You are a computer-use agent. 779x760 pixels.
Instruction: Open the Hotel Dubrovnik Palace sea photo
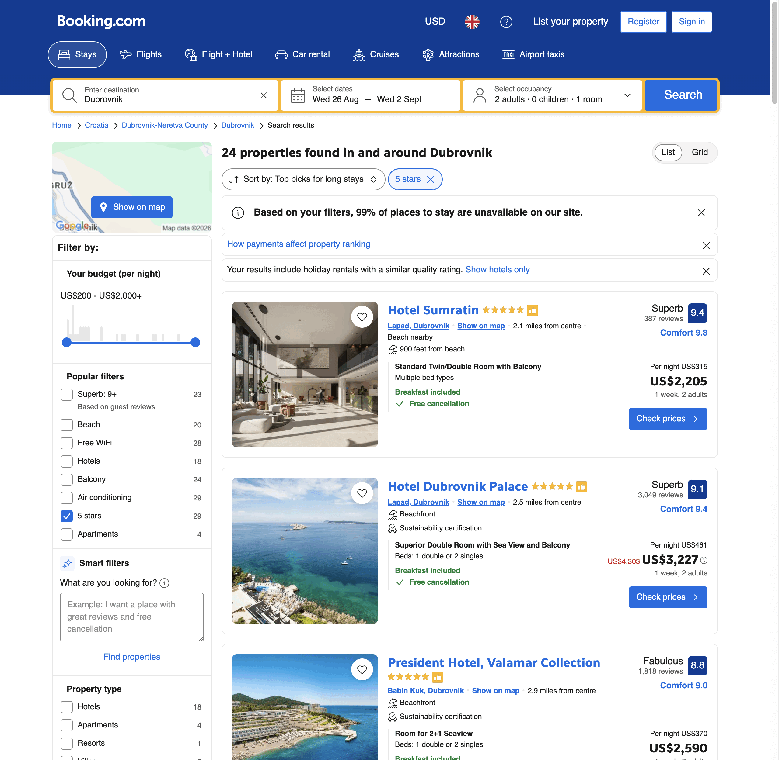click(305, 551)
